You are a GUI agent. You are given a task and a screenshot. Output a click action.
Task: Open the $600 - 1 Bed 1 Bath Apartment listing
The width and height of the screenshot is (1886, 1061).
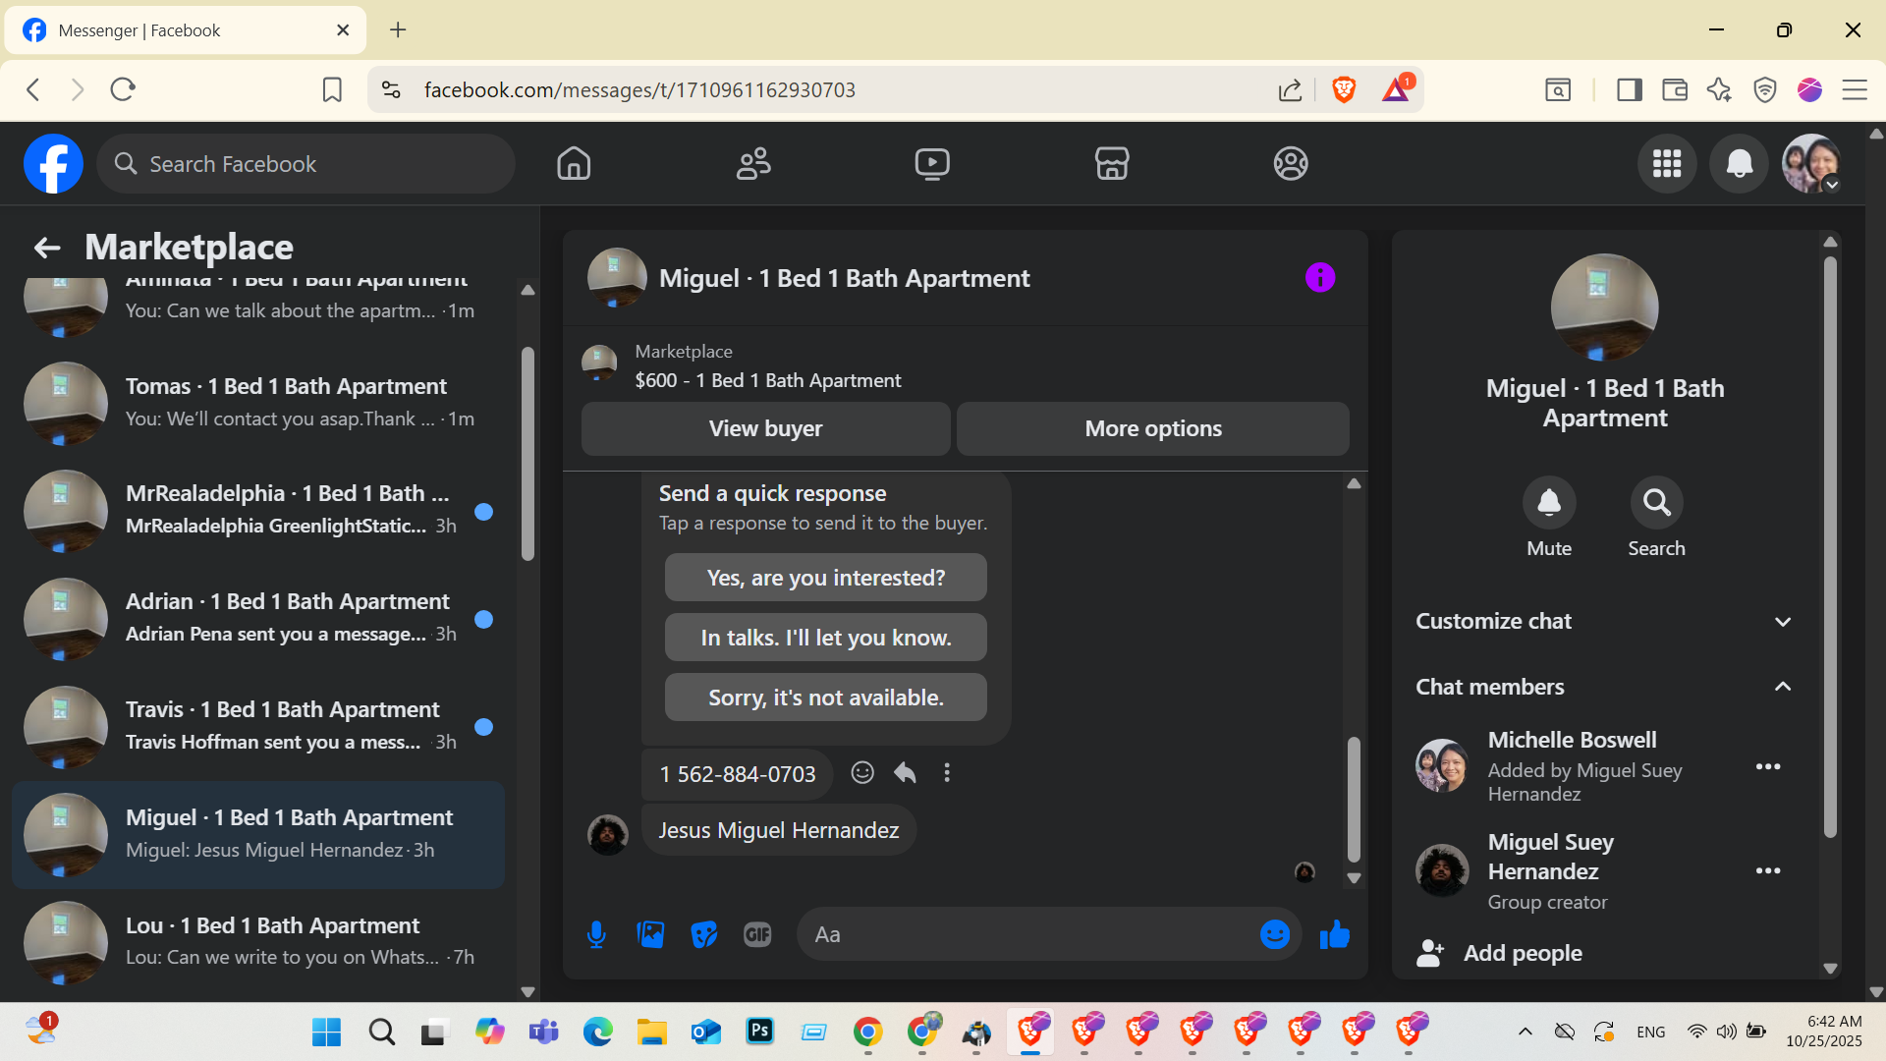click(x=768, y=380)
